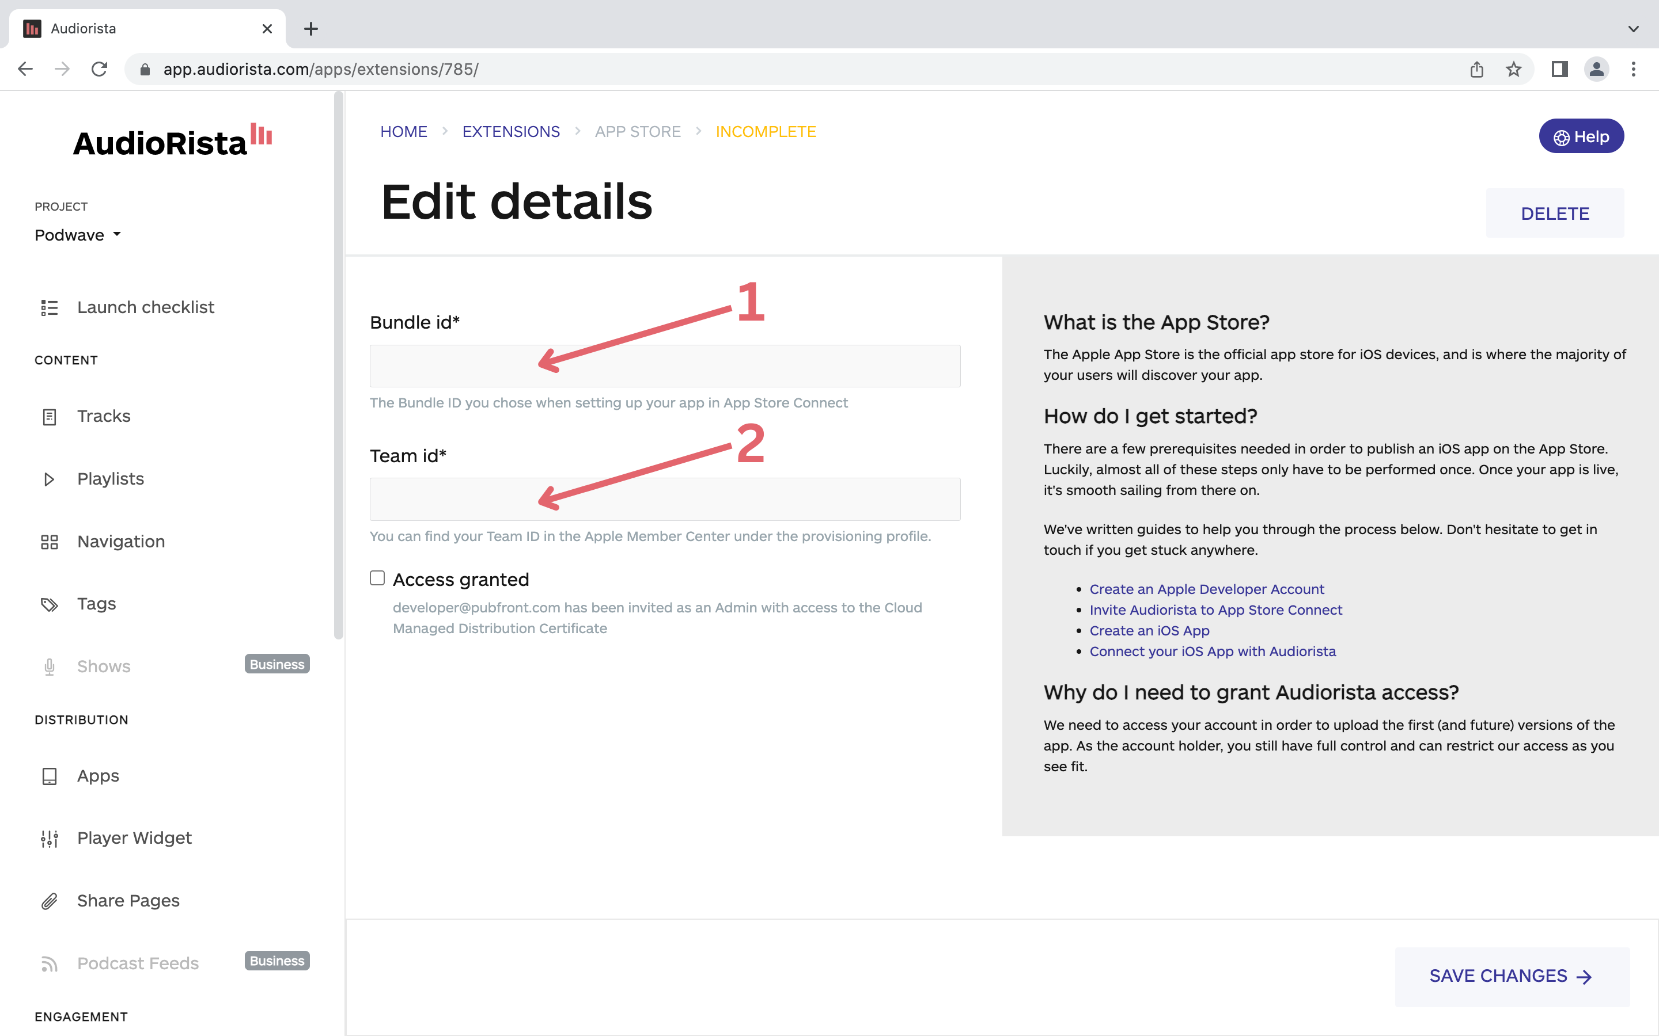Click the Playlists play icon
This screenshot has width=1659, height=1036.
click(50, 479)
